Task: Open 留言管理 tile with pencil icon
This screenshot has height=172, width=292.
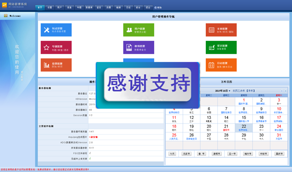Action: 221,47
